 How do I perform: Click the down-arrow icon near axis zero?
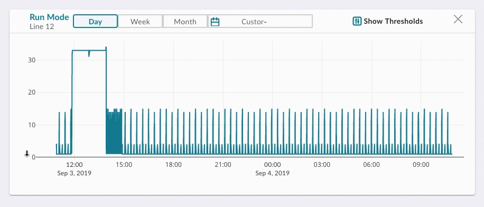click(27, 153)
